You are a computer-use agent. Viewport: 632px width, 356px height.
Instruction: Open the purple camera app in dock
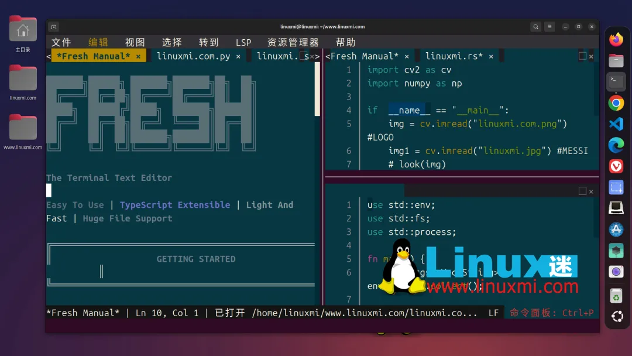point(616,272)
